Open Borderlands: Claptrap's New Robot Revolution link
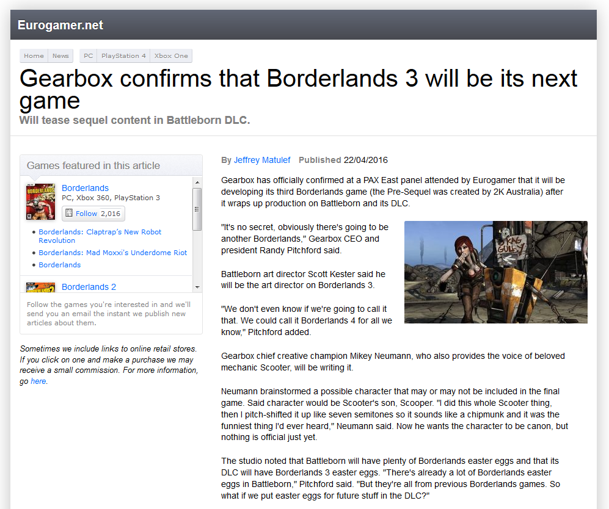The height and width of the screenshot is (509, 609). click(100, 232)
